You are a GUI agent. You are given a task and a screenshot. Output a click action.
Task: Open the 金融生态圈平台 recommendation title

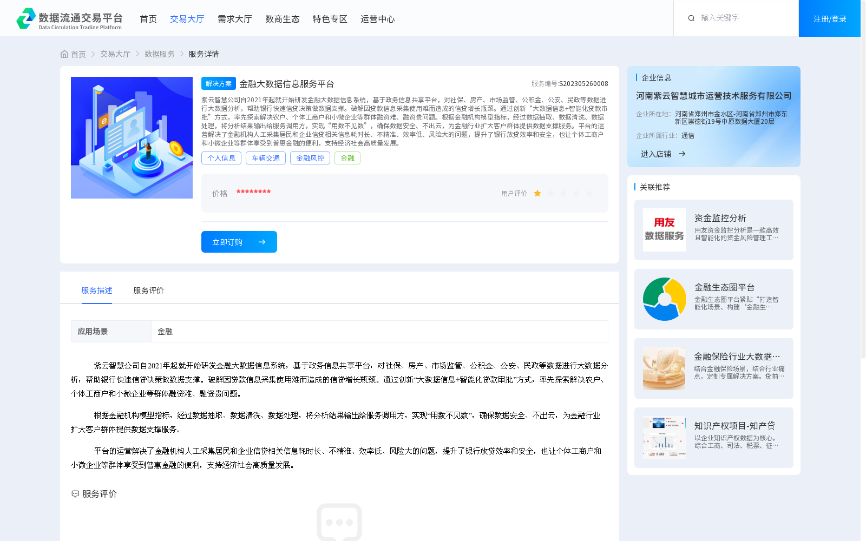725,287
